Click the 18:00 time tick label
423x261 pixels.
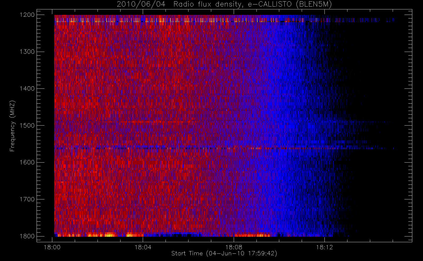[52, 247]
